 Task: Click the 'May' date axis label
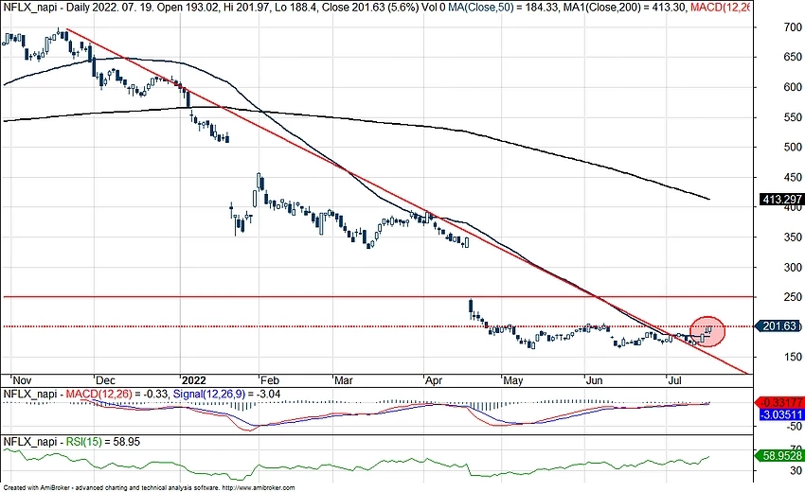513,380
